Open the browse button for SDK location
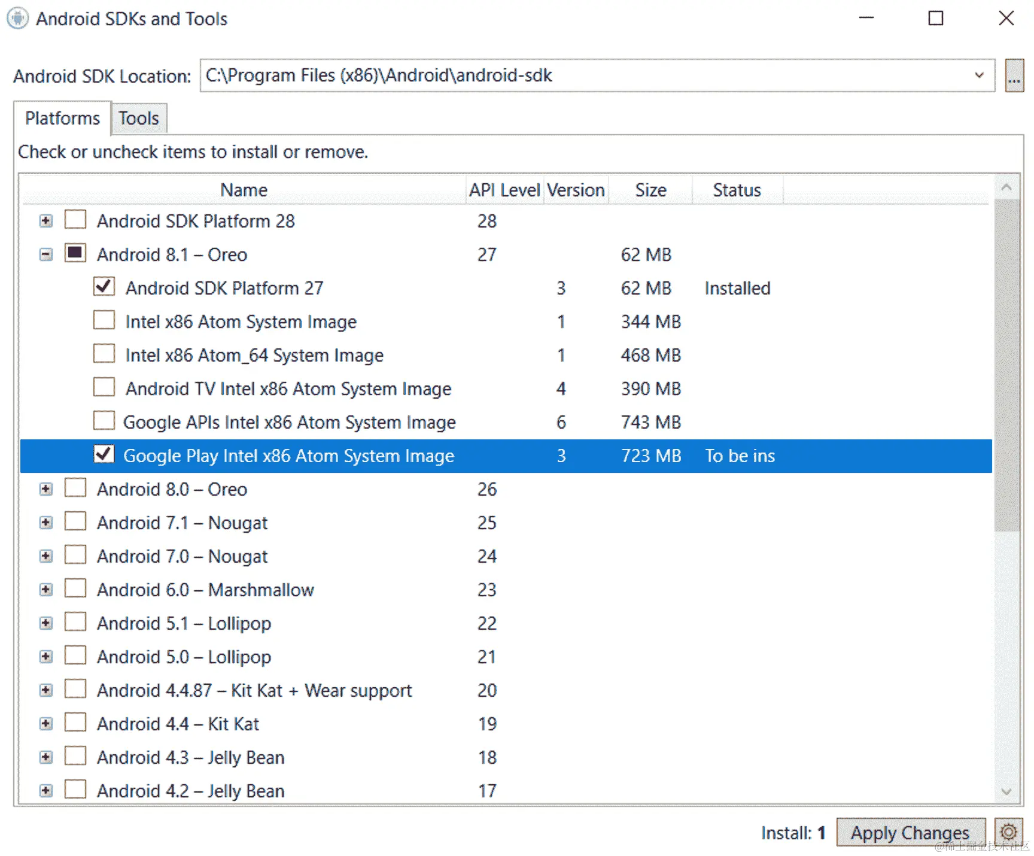1034x856 pixels. pos(1014,75)
